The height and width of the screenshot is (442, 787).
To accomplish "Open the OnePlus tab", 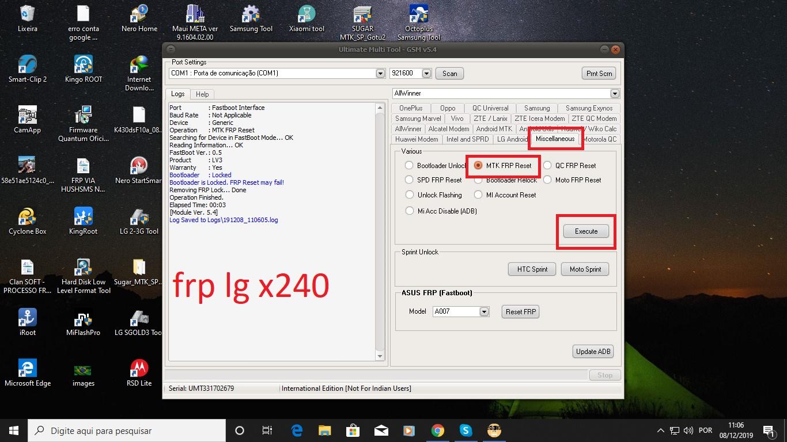I will (x=411, y=108).
